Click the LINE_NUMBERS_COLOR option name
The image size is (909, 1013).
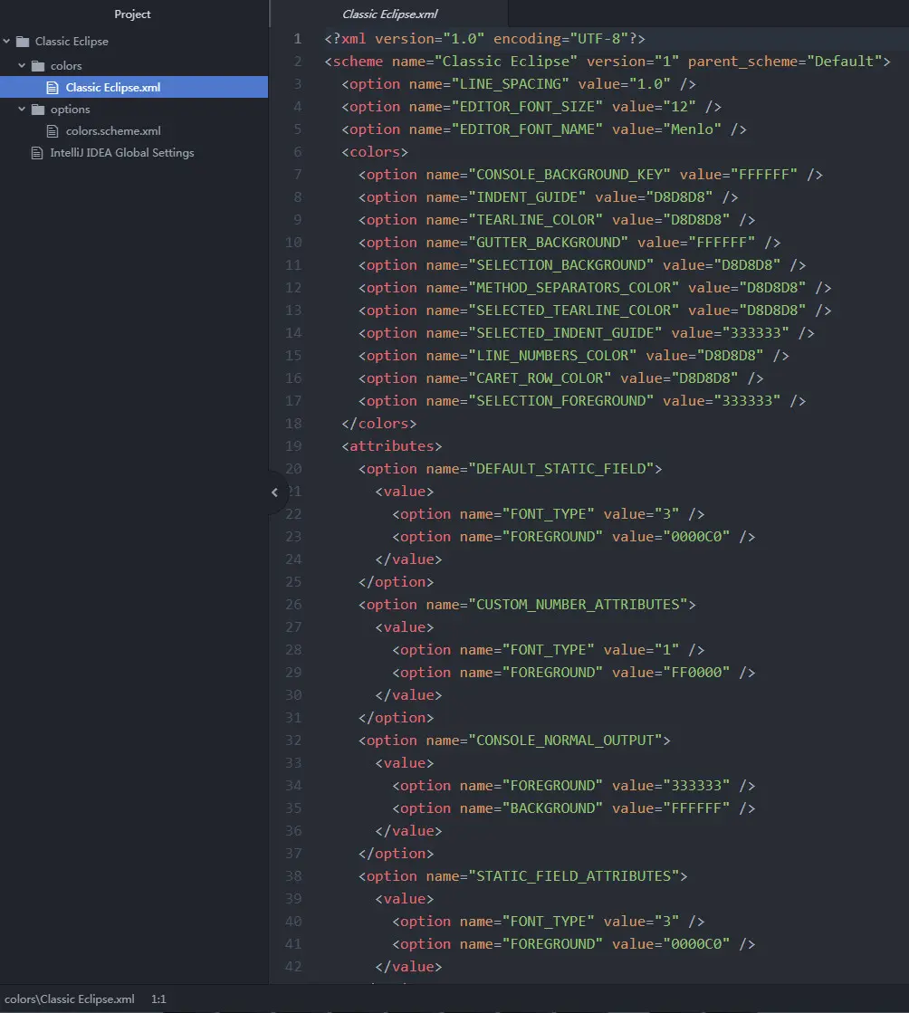[x=552, y=356]
